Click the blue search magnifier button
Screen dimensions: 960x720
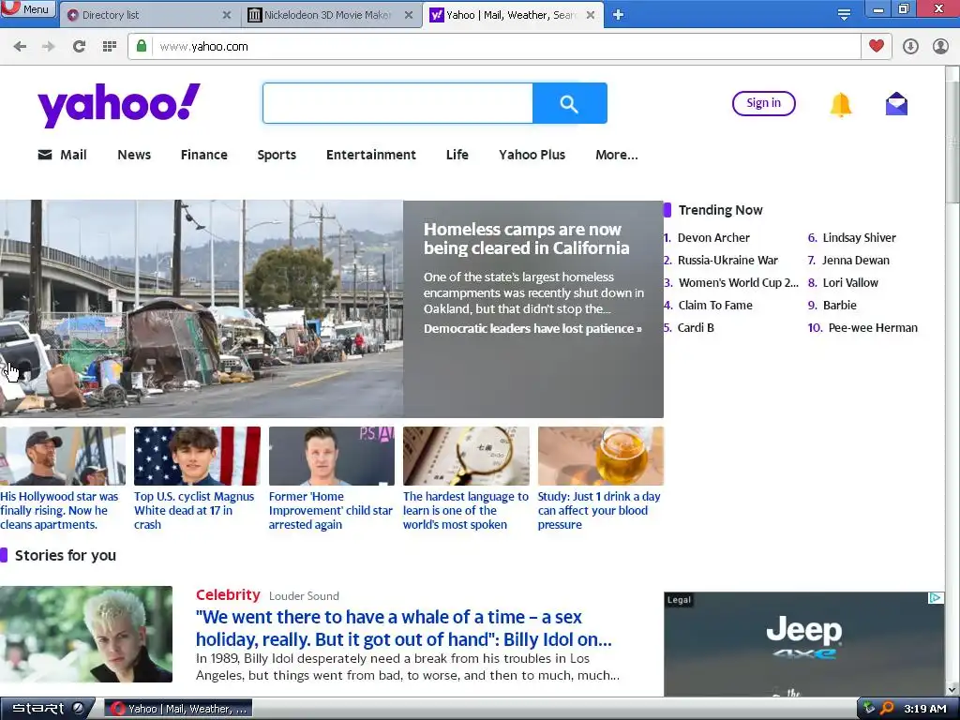point(569,103)
